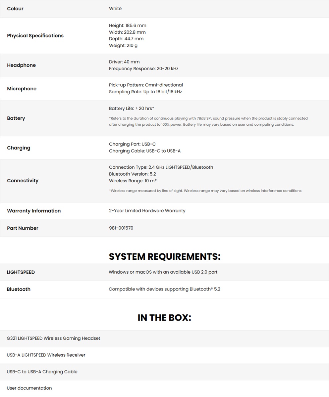Click the Connectivity row label
Viewport: 329px width, 397px height.
coord(23,181)
